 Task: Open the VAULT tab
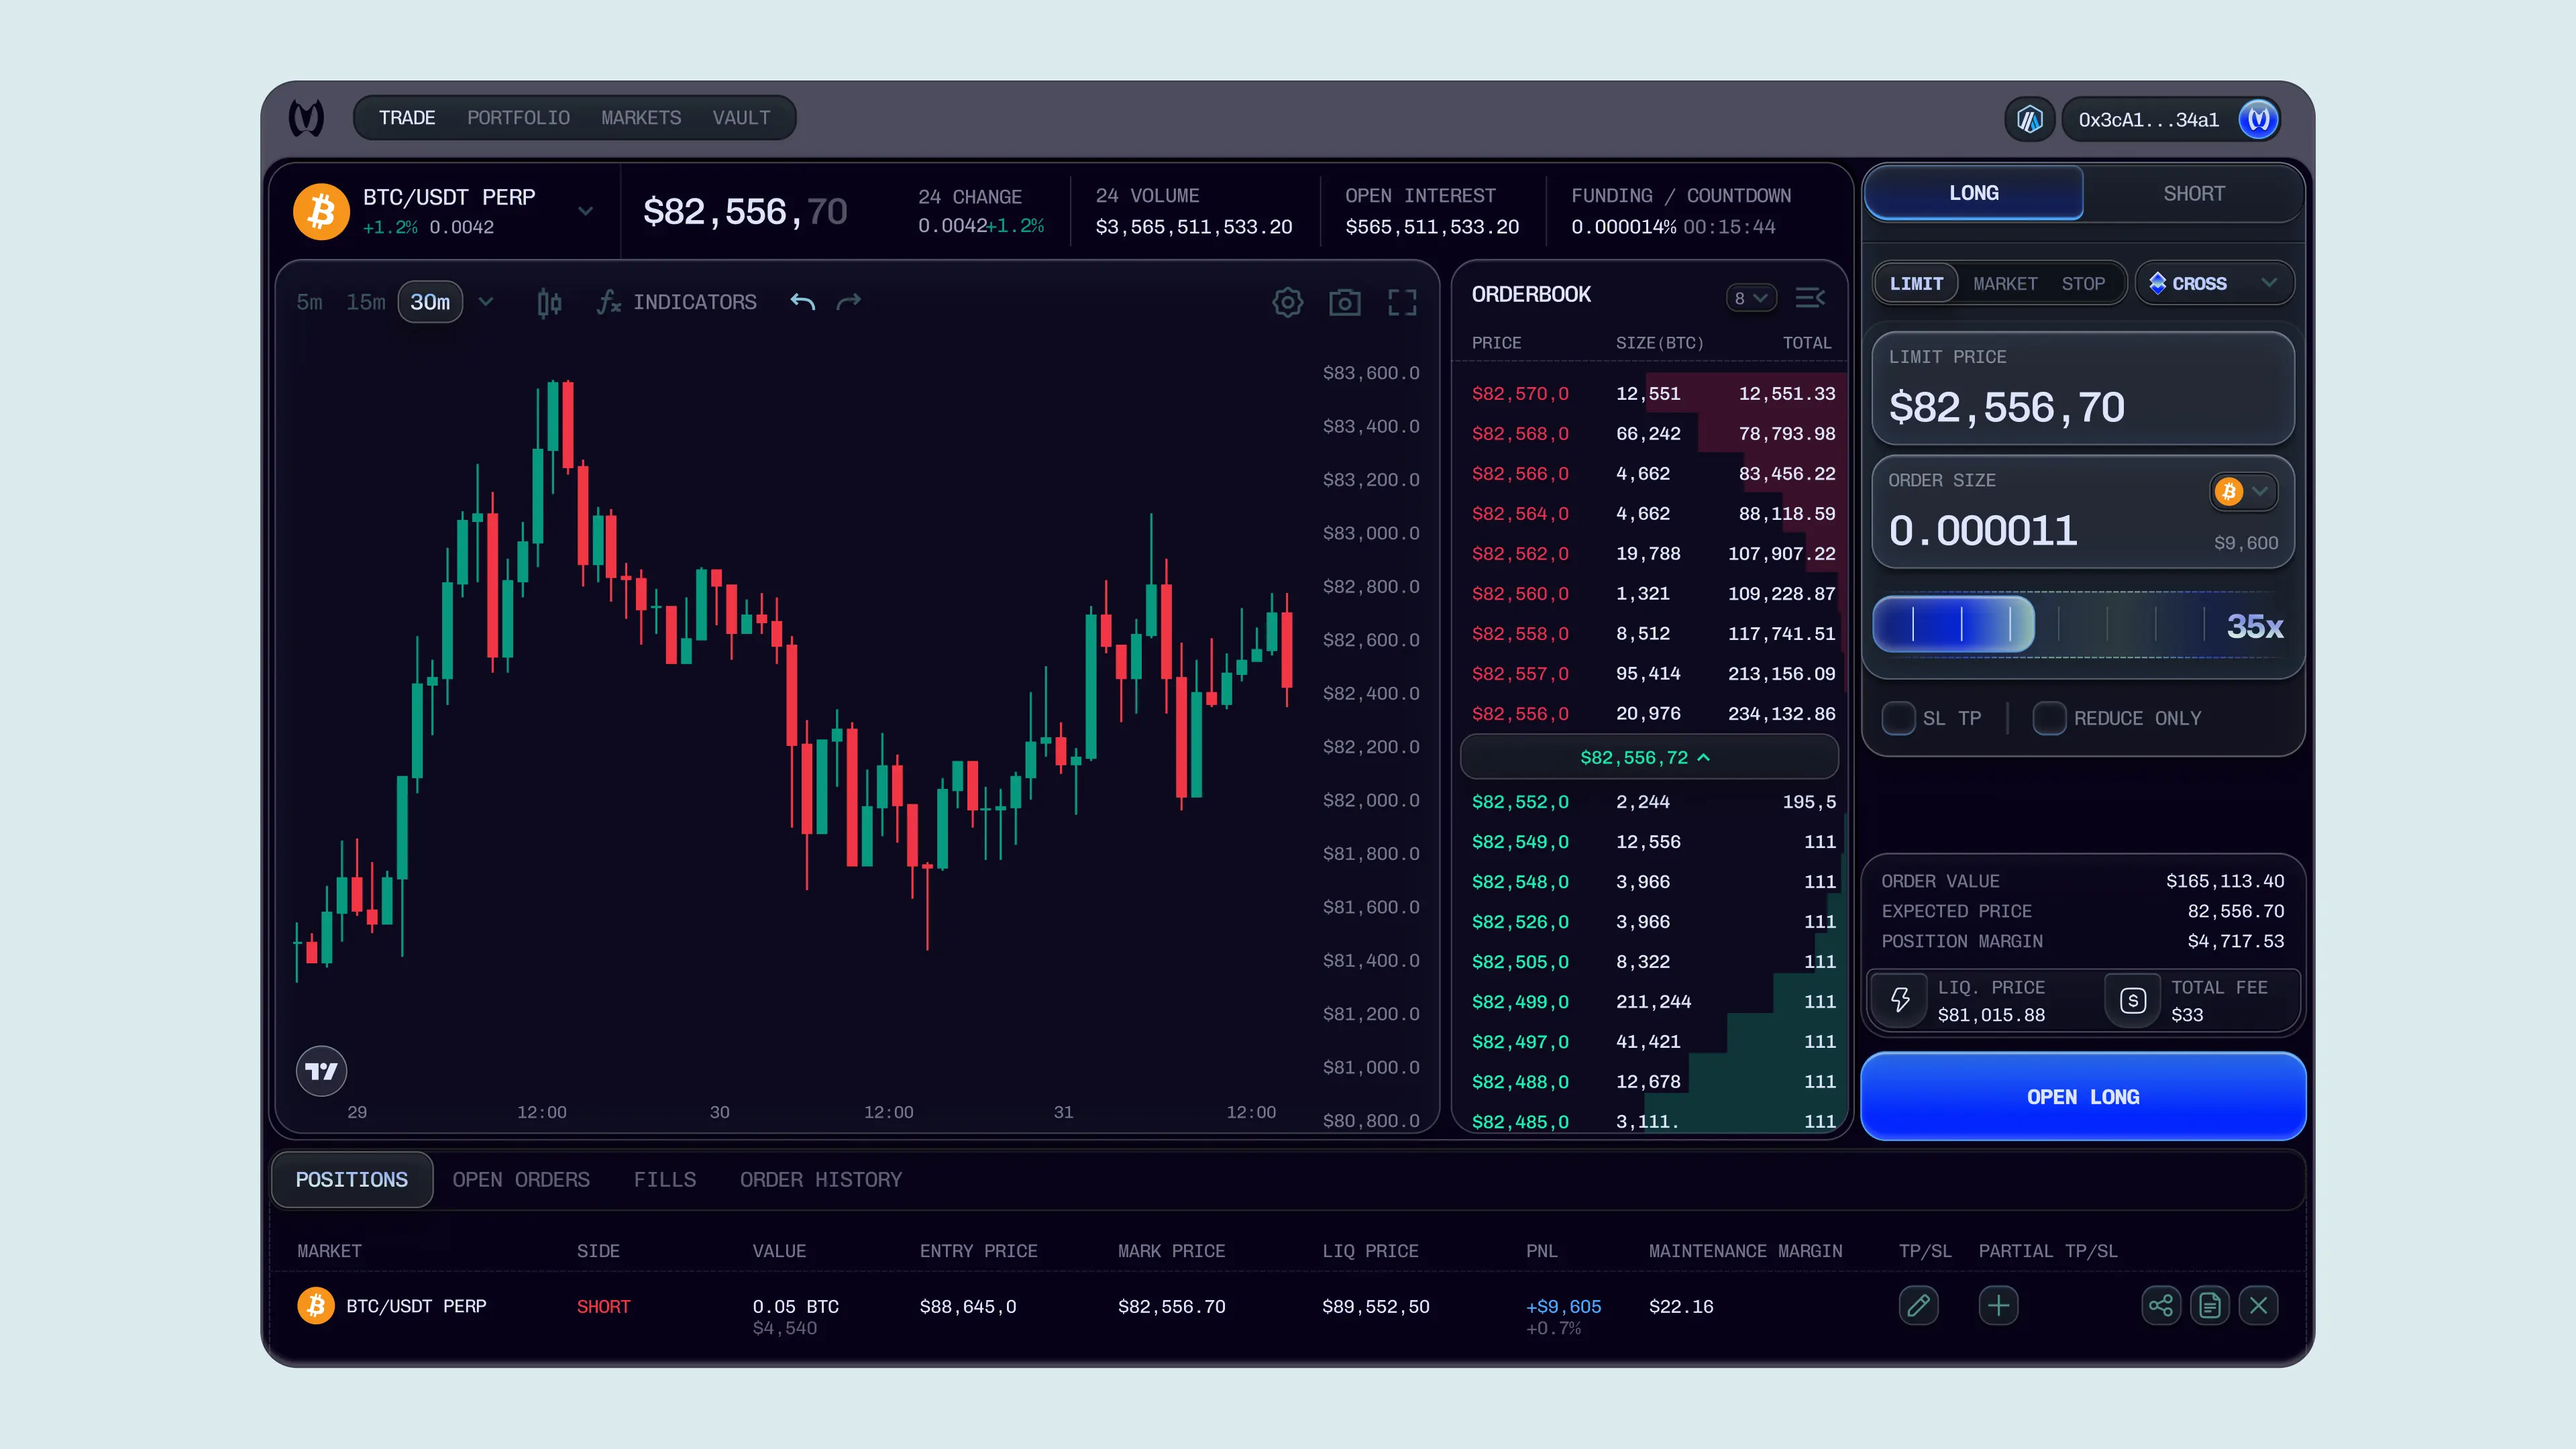point(741,118)
